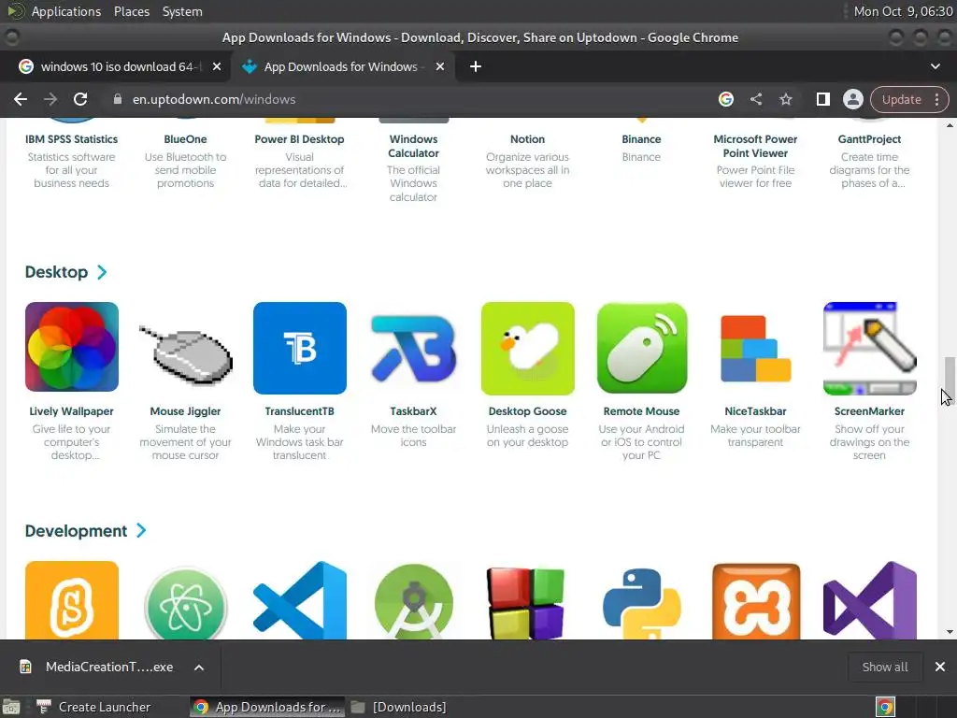Click the show desktop icon in taskbar
Image resolution: width=957 pixels, height=718 pixels.
[11, 707]
